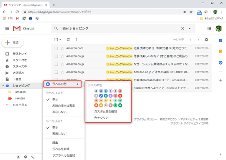Star the Amazon.com email
The image size is (226, 160).
click(62, 48)
